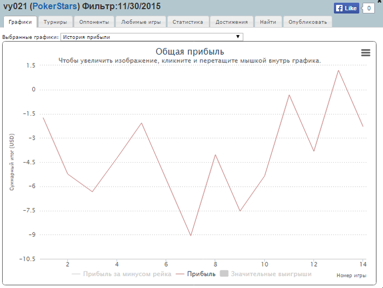Image resolution: width=383 pixels, height=288 pixels.
Task: Click the Facebook like counter bubble
Action: click(369, 8)
